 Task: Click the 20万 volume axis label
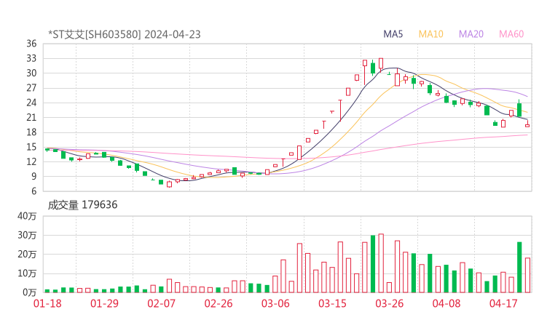coord(27,255)
